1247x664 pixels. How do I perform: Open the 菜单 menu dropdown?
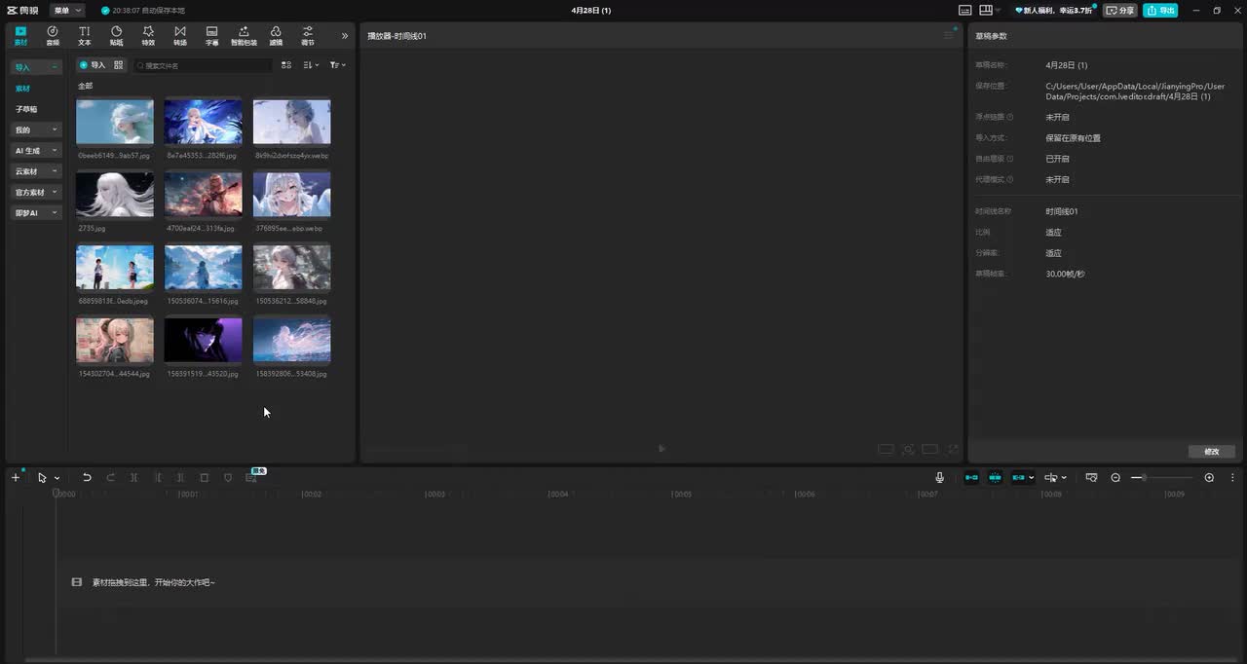point(66,10)
